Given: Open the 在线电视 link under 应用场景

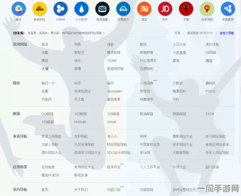Looking at the screenshot, I should [48, 167].
